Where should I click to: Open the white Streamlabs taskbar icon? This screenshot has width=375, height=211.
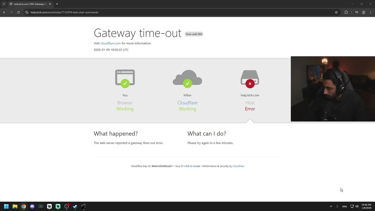point(49,206)
